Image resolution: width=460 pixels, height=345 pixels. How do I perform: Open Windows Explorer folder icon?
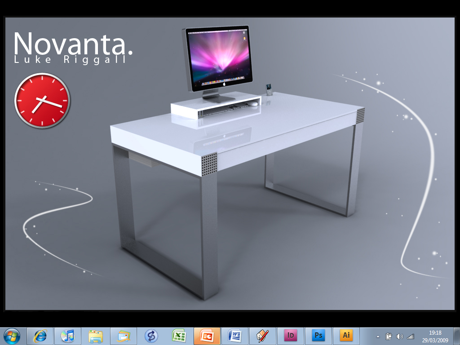pyautogui.click(x=96, y=336)
